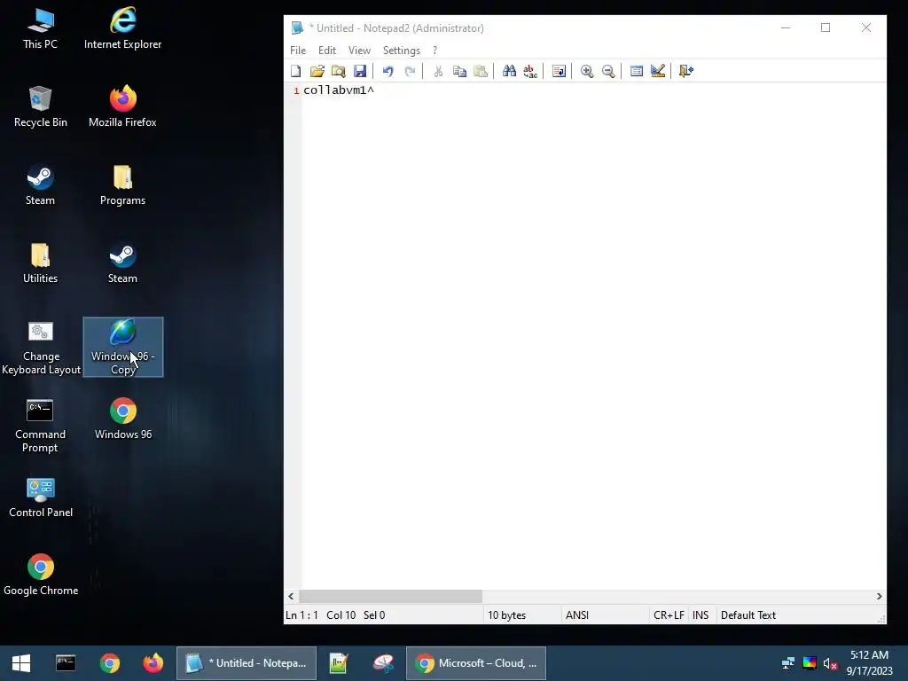Viewport: 908px width, 681px height.
Task: Click the Notepad2 title bar app icon
Action: [297, 27]
